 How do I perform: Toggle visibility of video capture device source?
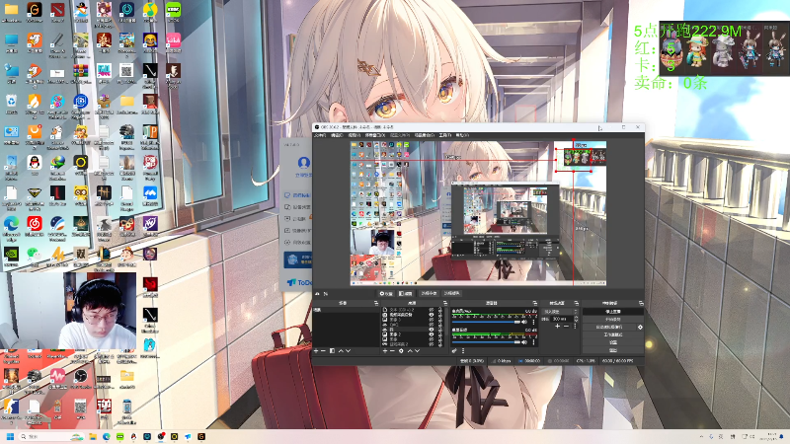point(432,315)
